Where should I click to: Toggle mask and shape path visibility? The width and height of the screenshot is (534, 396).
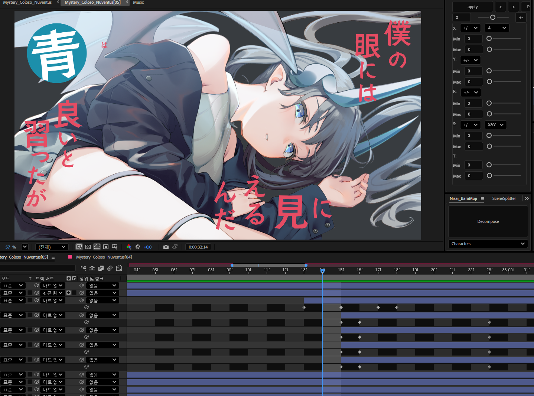pyautogui.click(x=97, y=247)
